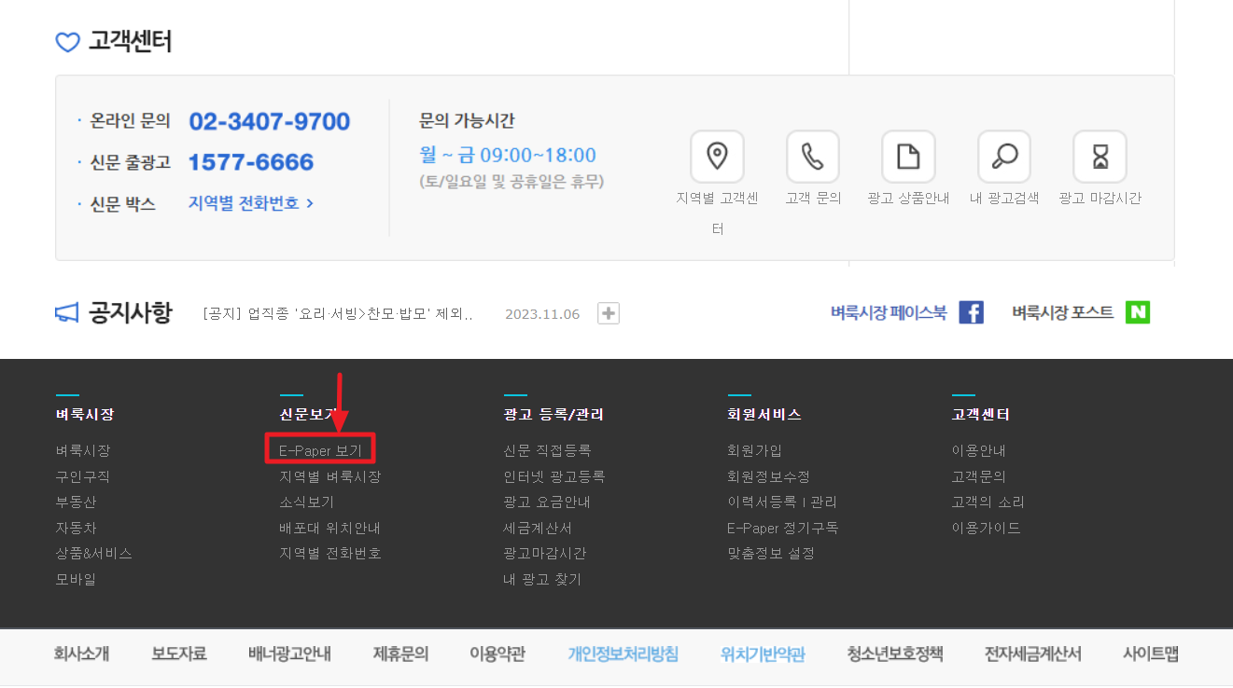1233x688 pixels.
Task: Click the 광고 상품안내 document icon
Action: 908,156
